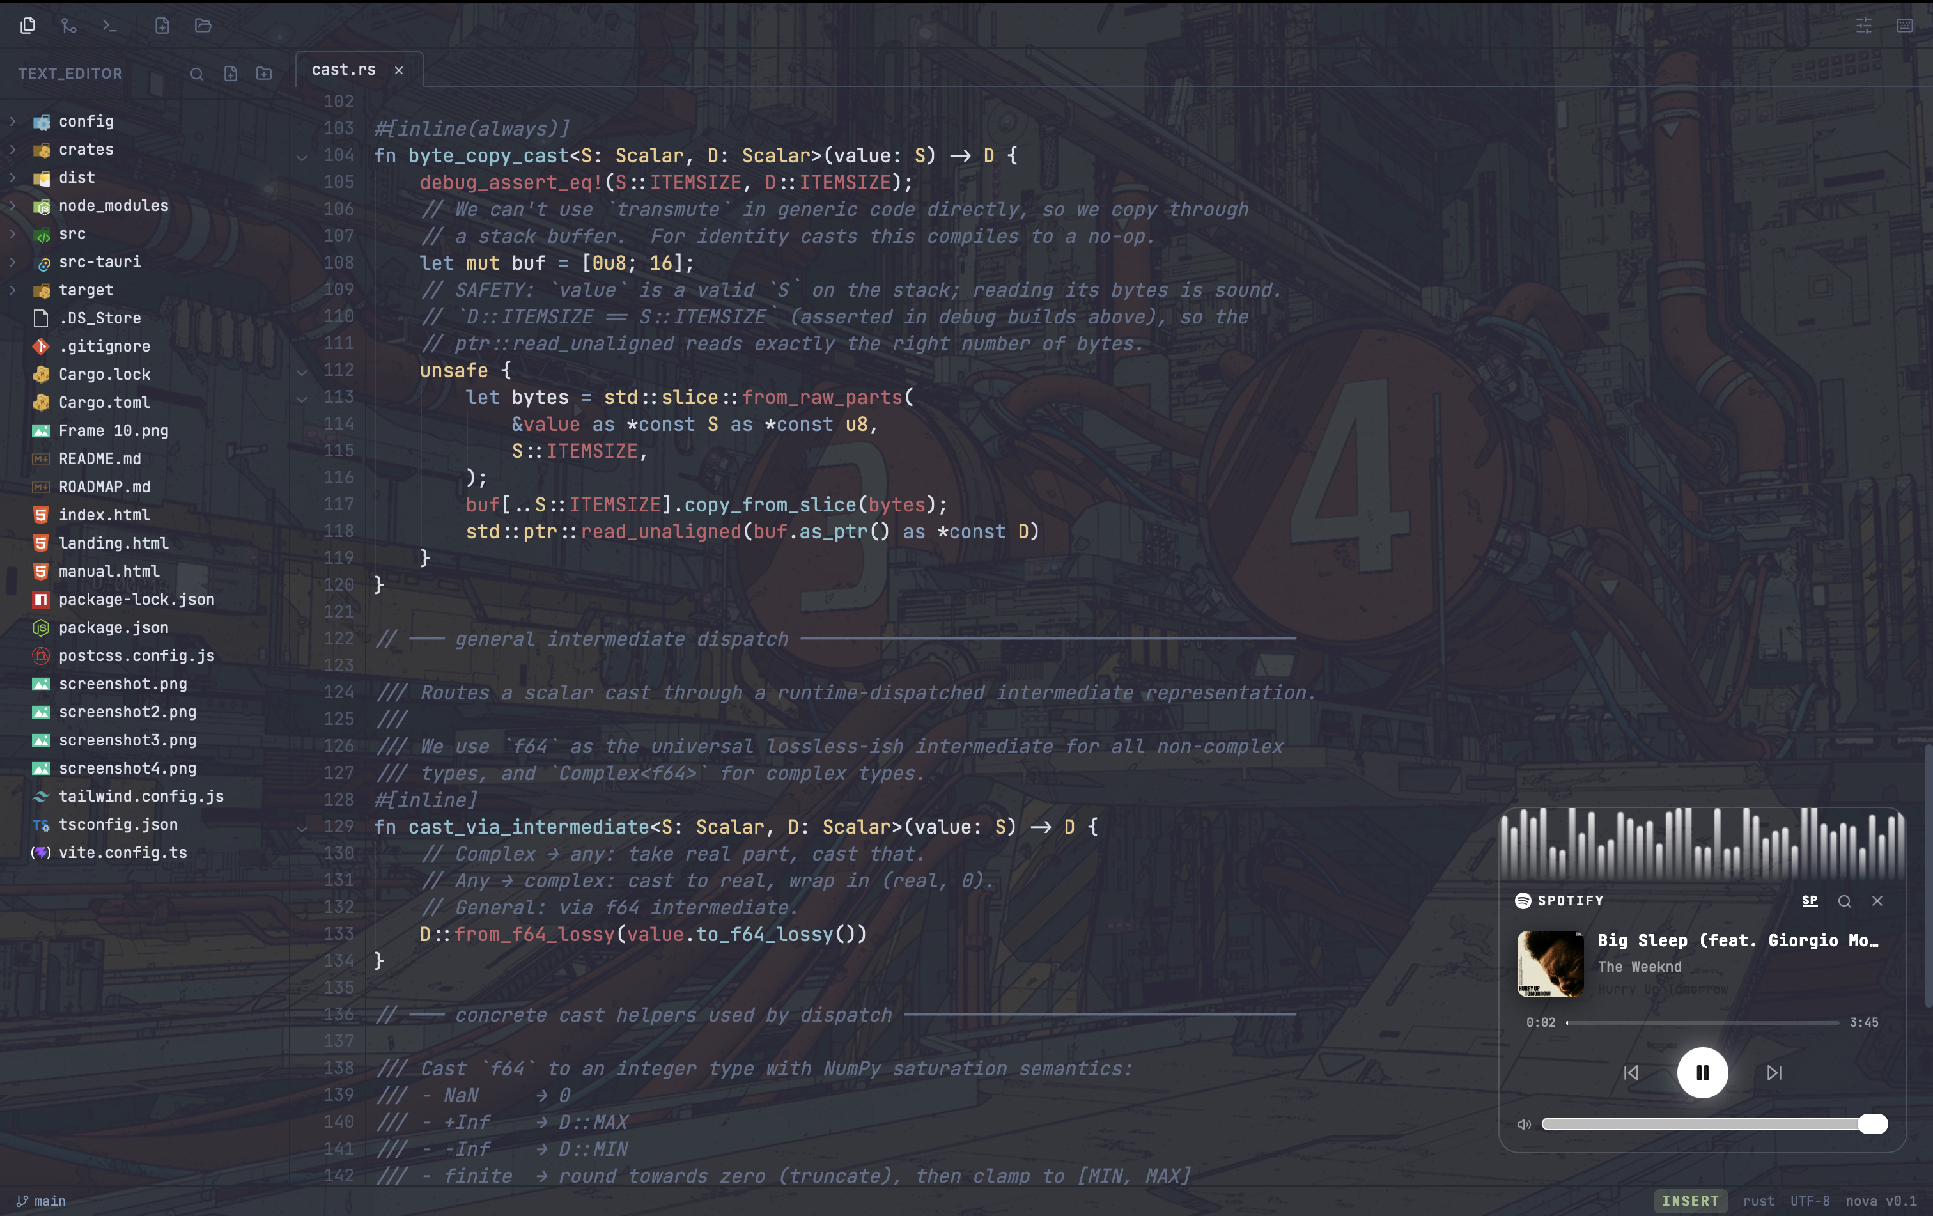Open the terminal panel icon

coord(110,26)
